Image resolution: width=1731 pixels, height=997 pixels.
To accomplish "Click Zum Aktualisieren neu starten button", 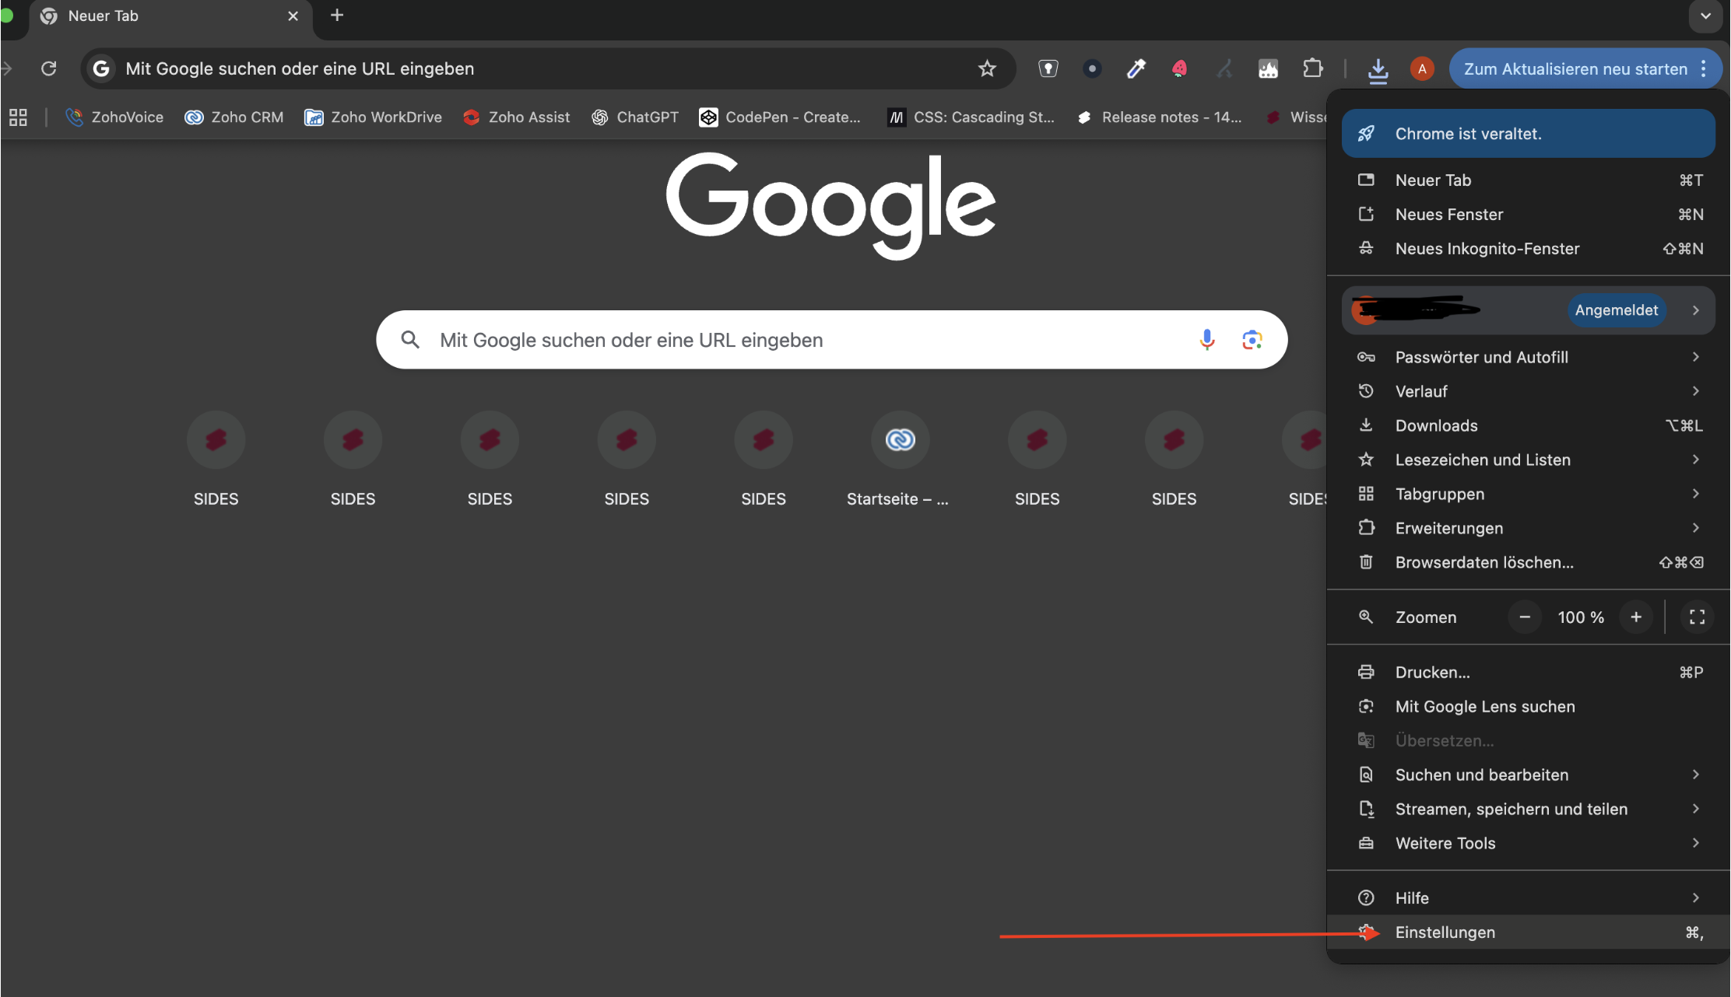I will [x=1575, y=68].
